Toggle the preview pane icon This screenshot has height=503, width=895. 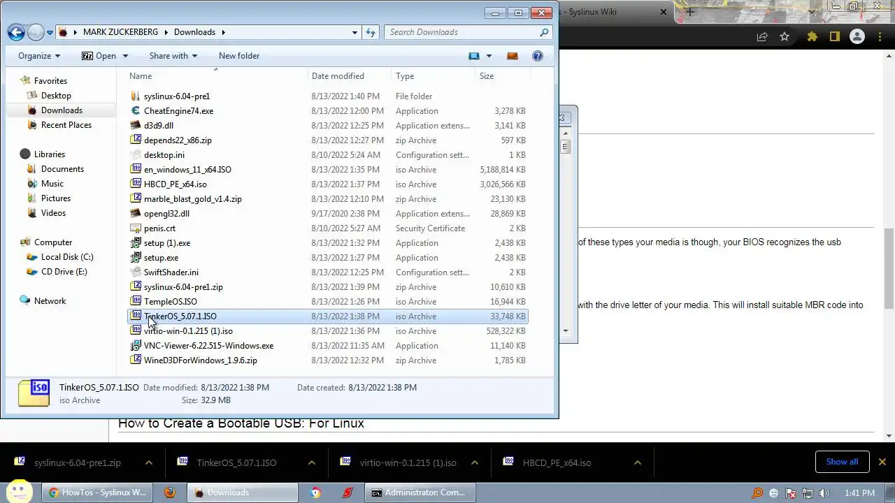pos(513,56)
